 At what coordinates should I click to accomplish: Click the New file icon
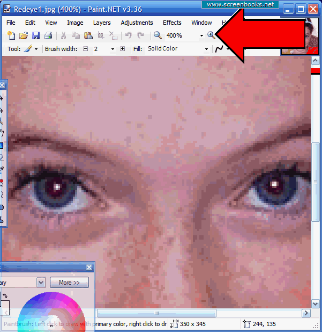pos(11,35)
